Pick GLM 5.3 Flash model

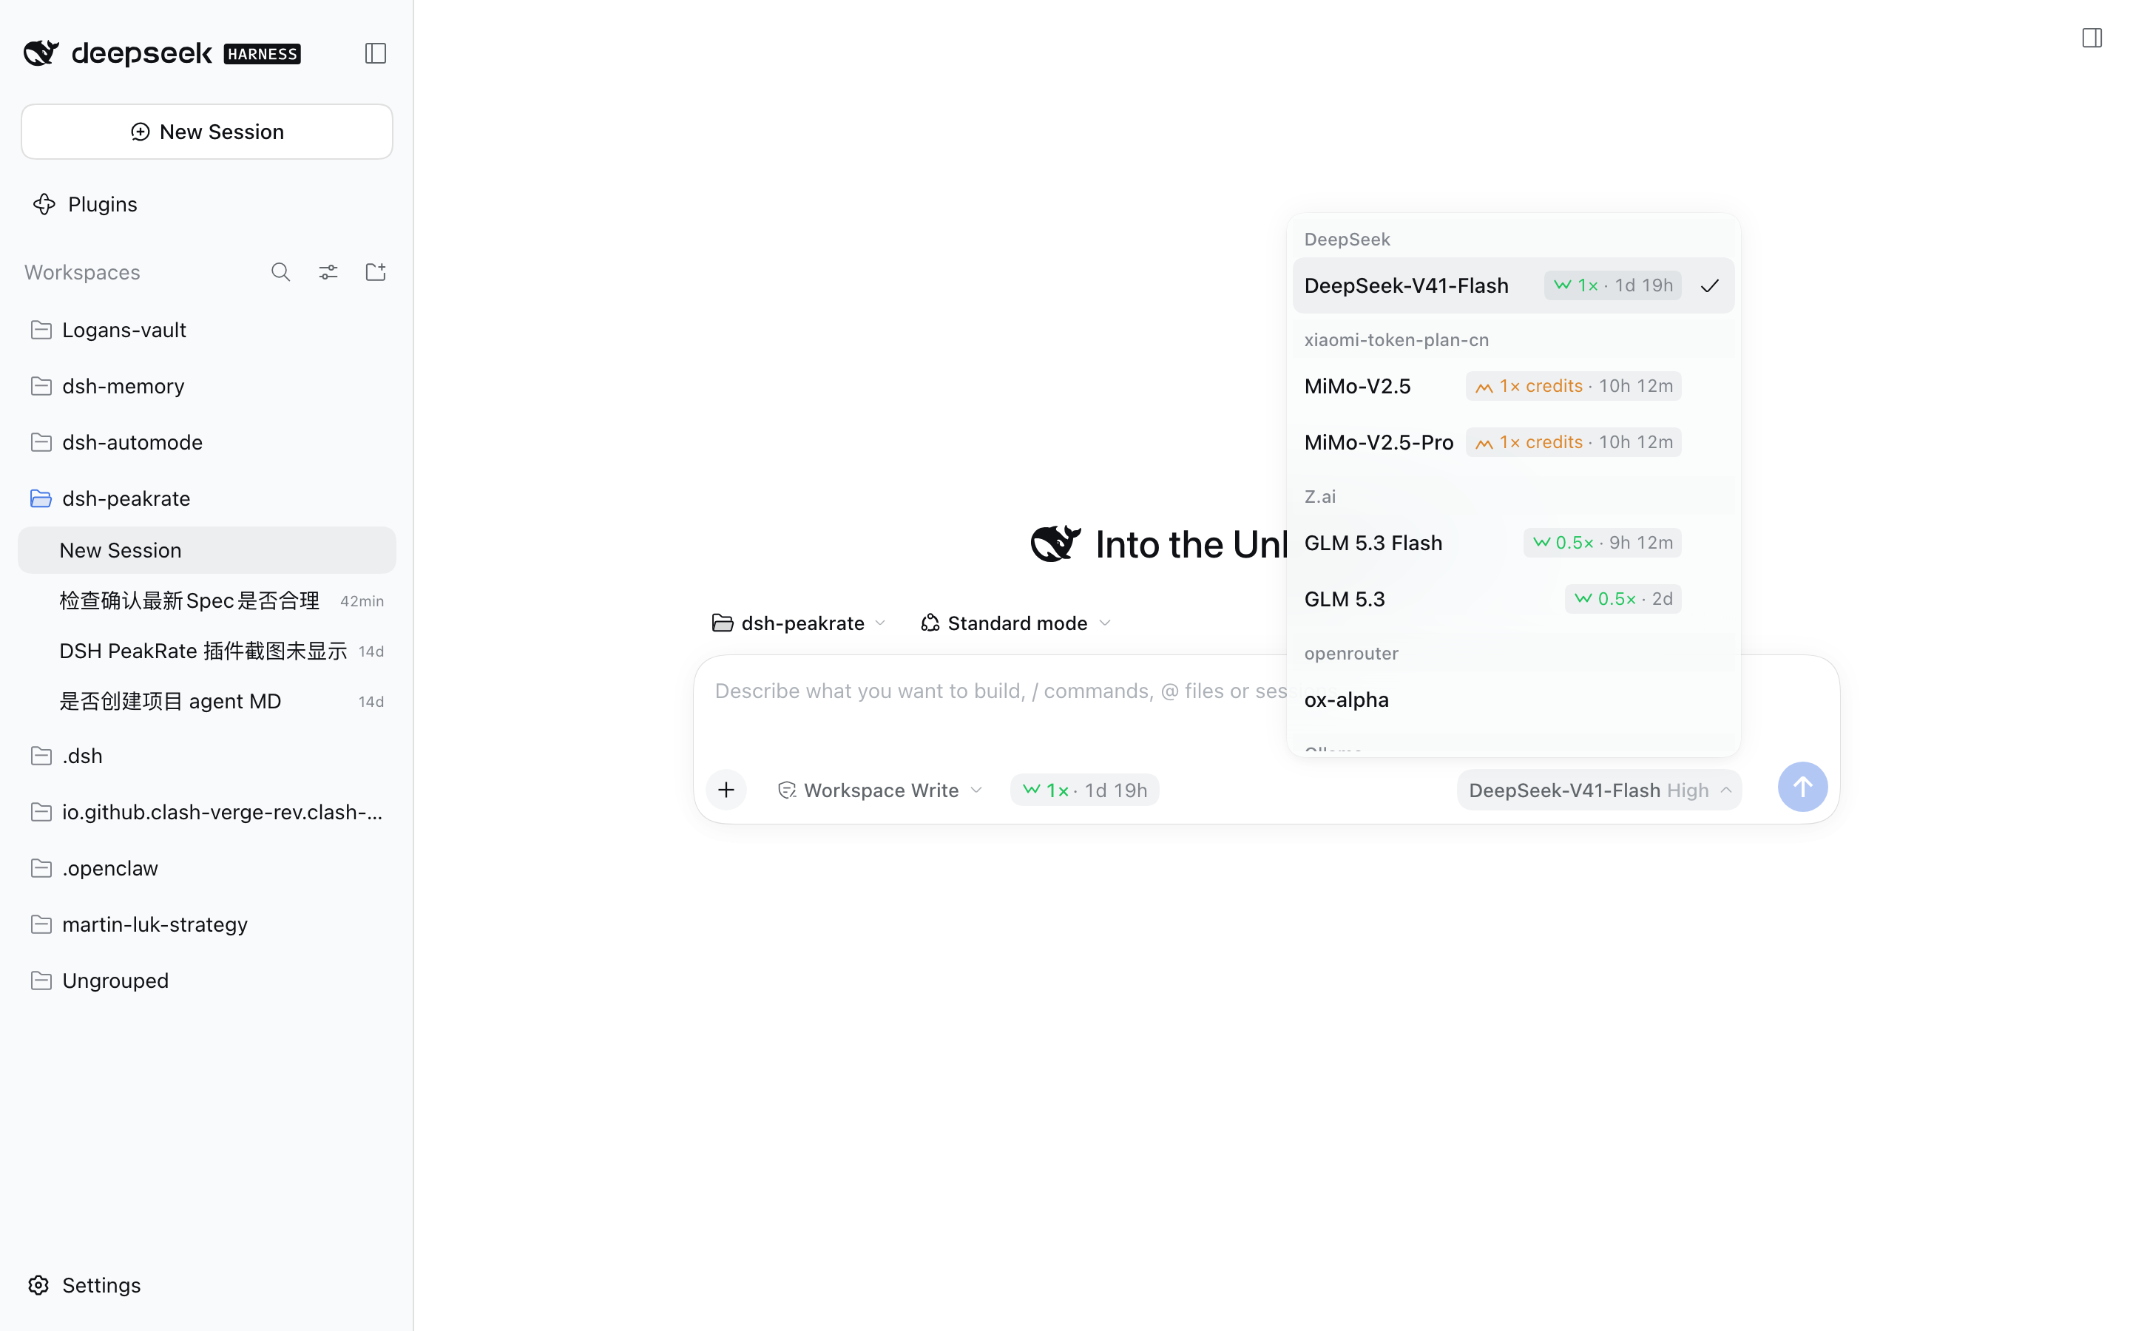pos(1513,542)
